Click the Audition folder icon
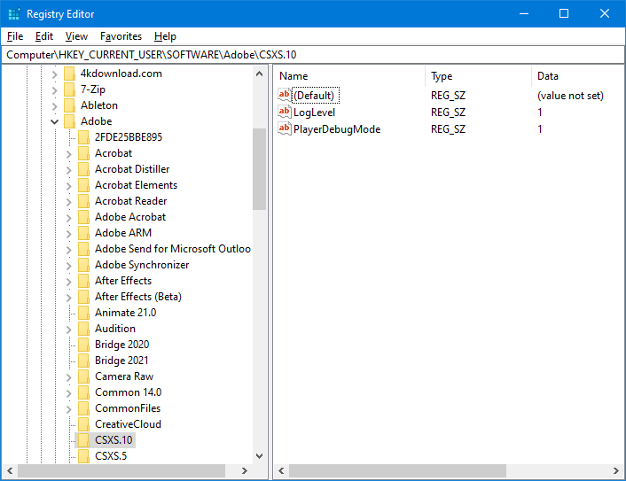 84,329
